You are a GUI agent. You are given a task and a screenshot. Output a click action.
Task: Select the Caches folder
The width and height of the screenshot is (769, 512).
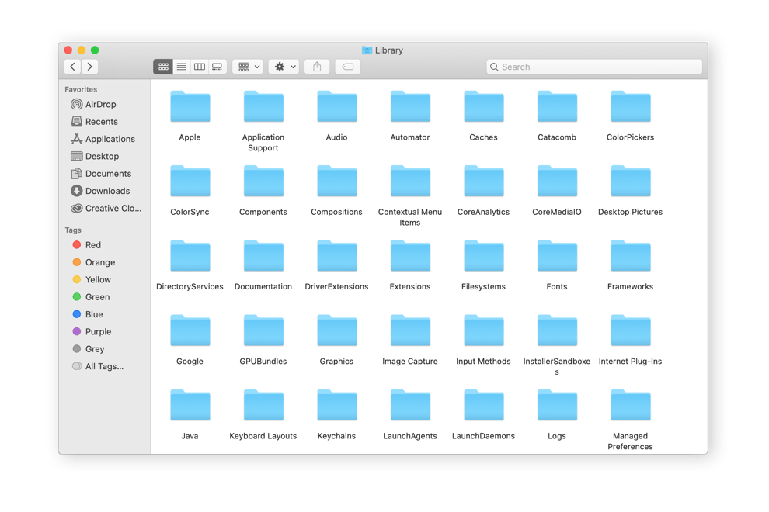(x=484, y=116)
